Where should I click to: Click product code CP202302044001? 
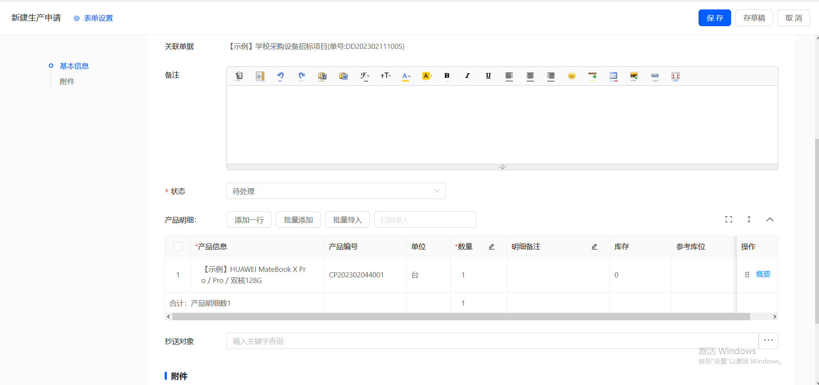coord(356,275)
